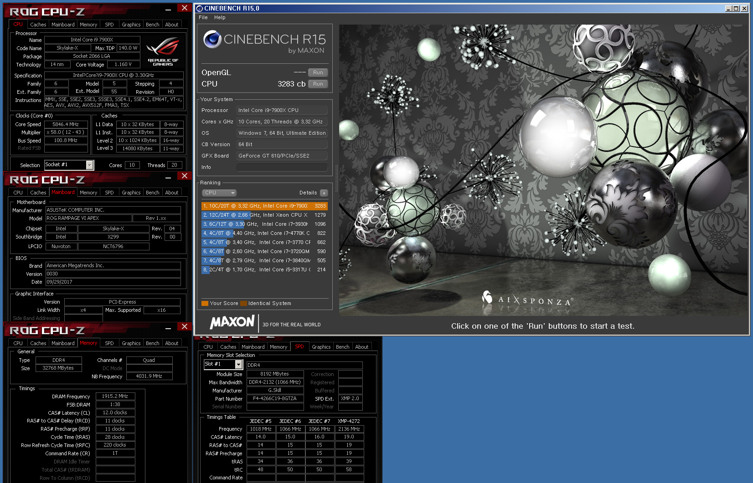Click the Identical System legend swatch

click(244, 303)
